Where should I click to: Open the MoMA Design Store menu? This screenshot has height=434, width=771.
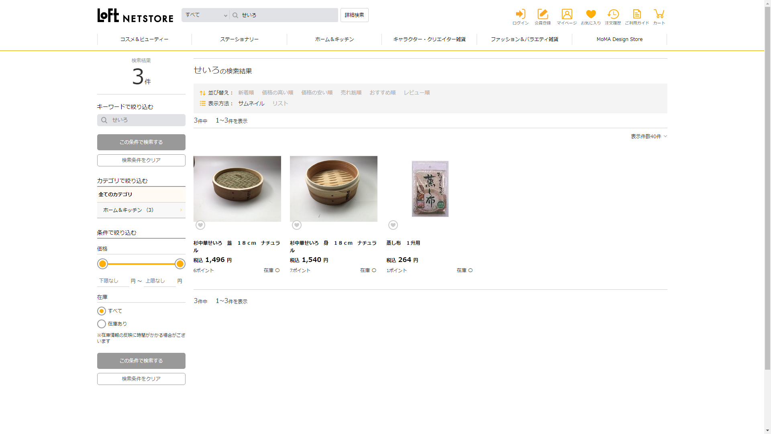pos(619,39)
